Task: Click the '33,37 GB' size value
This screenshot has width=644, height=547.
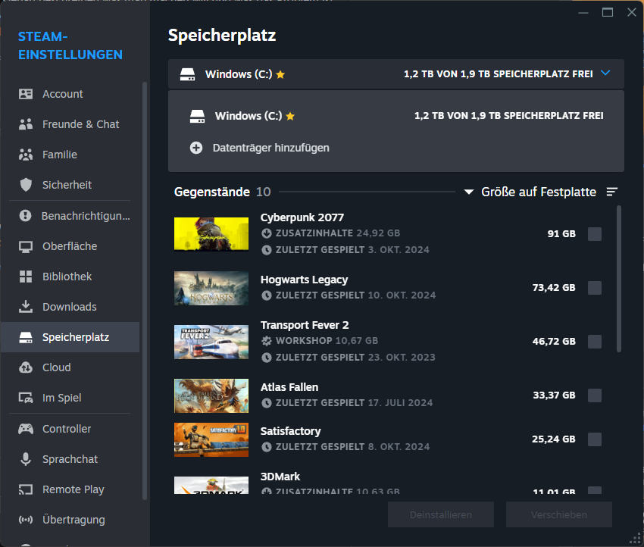Action: [554, 395]
